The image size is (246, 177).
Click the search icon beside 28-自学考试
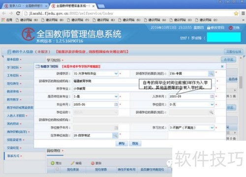pyautogui.click(x=115, y=135)
